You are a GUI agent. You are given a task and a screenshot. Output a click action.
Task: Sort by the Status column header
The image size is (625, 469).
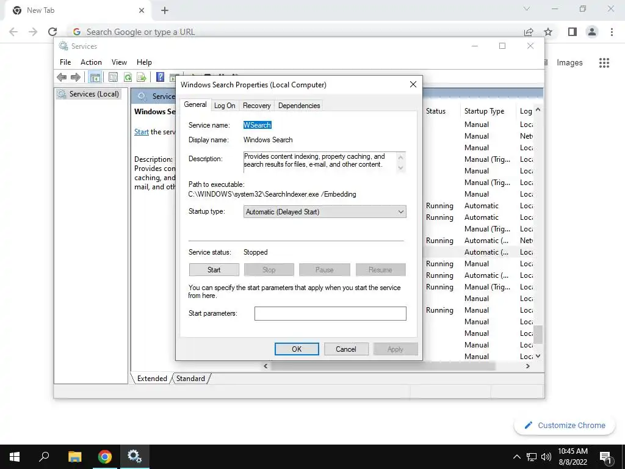[x=436, y=111]
